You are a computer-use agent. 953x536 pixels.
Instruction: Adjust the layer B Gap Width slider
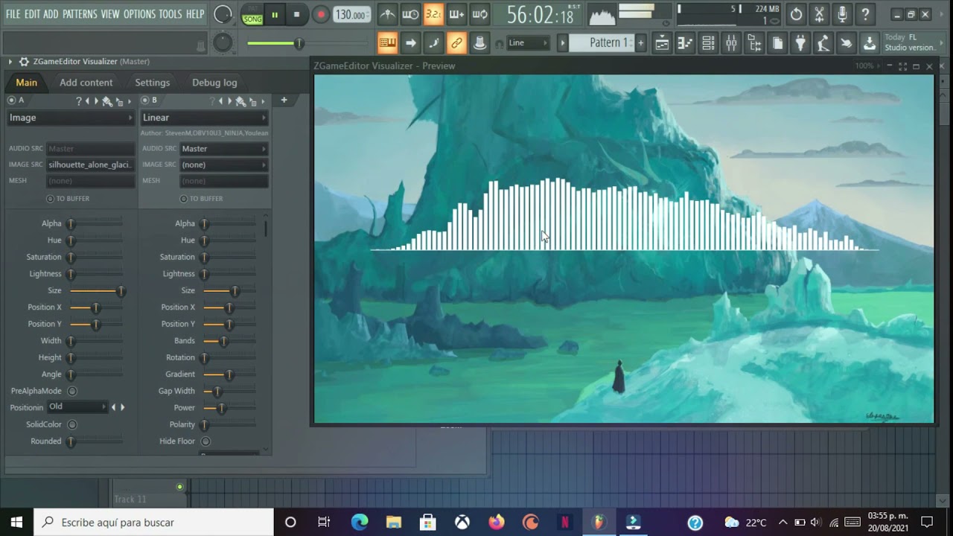(x=229, y=391)
